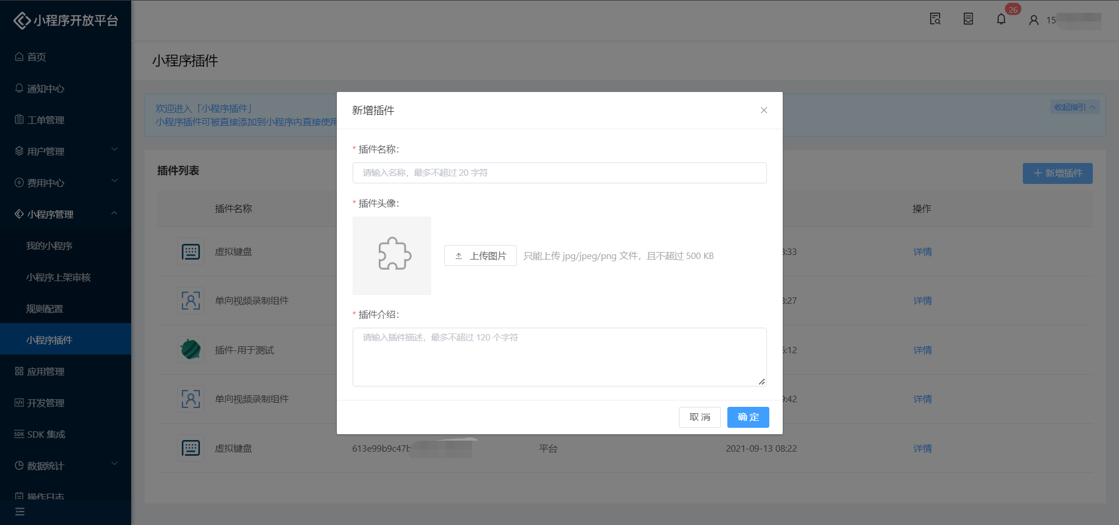Click the platform logo icon in the sidebar header
Viewport: 1119px width, 525px height.
coord(22,20)
